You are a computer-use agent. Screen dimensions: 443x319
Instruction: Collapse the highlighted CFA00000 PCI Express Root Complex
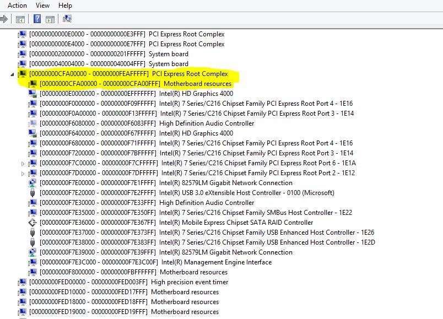pyautogui.click(x=12, y=74)
